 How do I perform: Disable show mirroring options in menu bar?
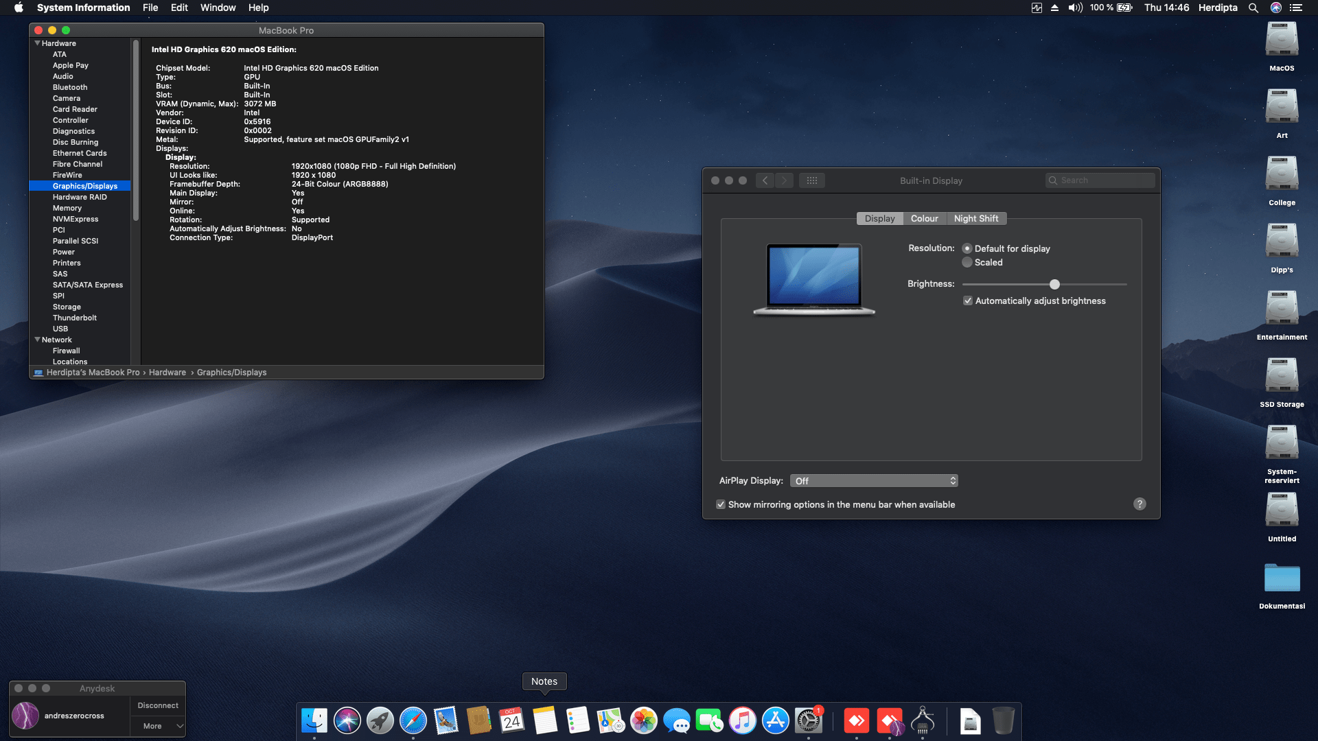pos(721,504)
